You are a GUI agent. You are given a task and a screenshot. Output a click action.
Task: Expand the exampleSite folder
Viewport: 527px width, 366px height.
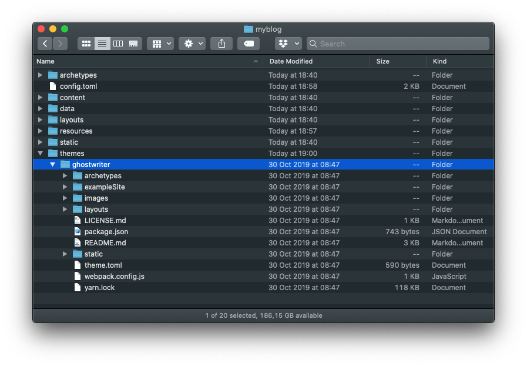coord(65,187)
